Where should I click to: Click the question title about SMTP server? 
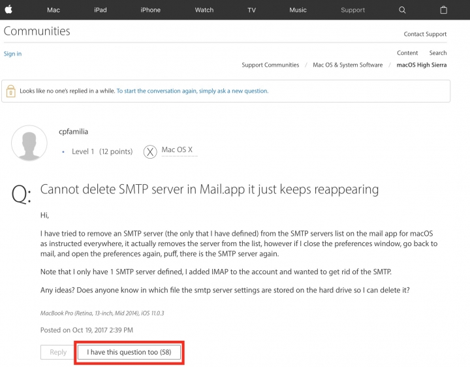[210, 189]
